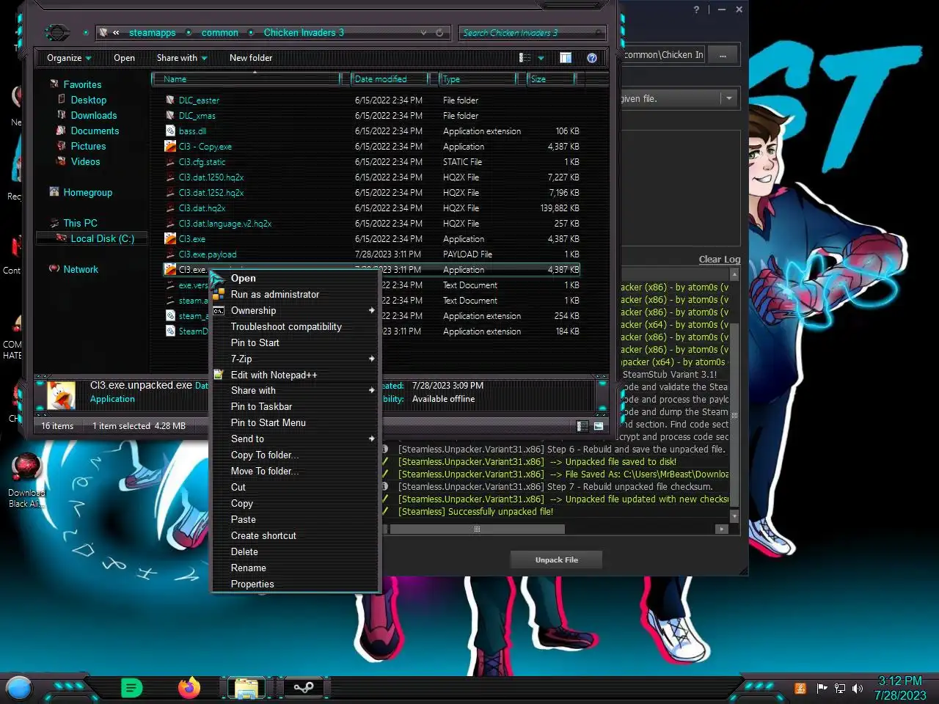Switch to details view in status bar
Screen dimensions: 939x704
(x=581, y=426)
